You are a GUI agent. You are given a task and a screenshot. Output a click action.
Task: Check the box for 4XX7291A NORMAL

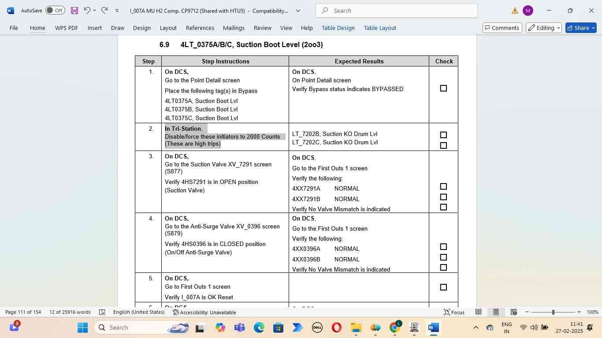443,187
